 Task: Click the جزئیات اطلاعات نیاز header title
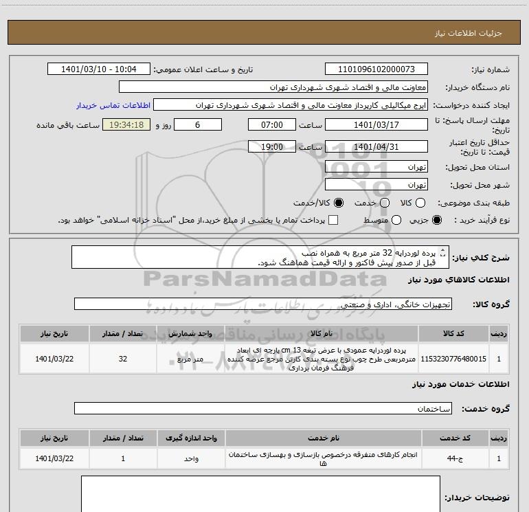pyautogui.click(x=469, y=33)
